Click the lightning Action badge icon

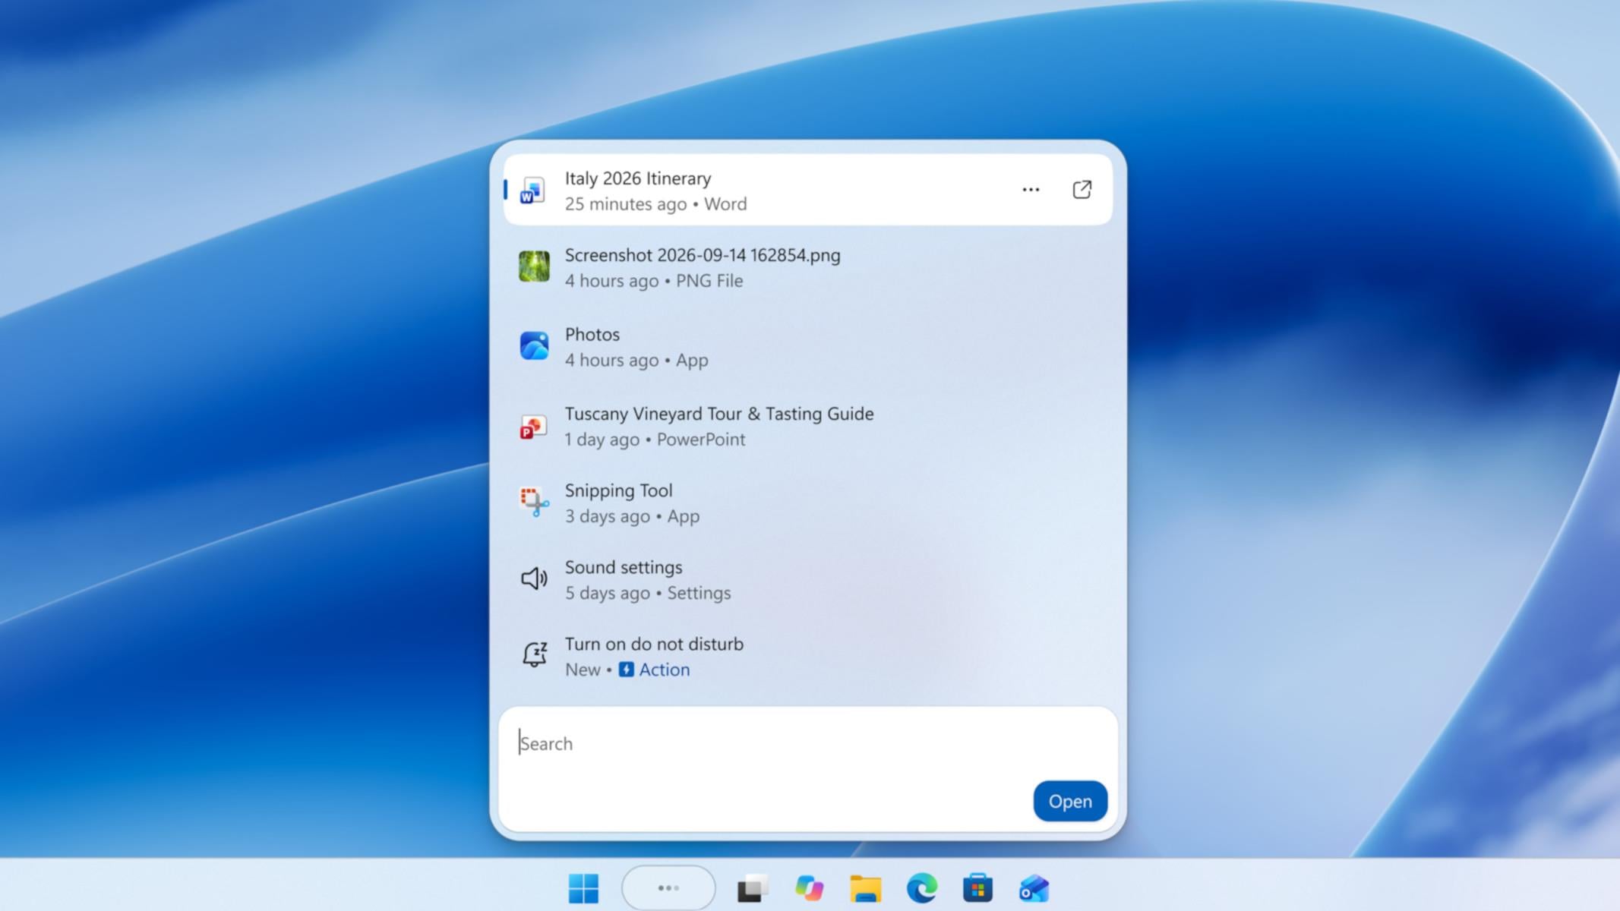click(626, 670)
